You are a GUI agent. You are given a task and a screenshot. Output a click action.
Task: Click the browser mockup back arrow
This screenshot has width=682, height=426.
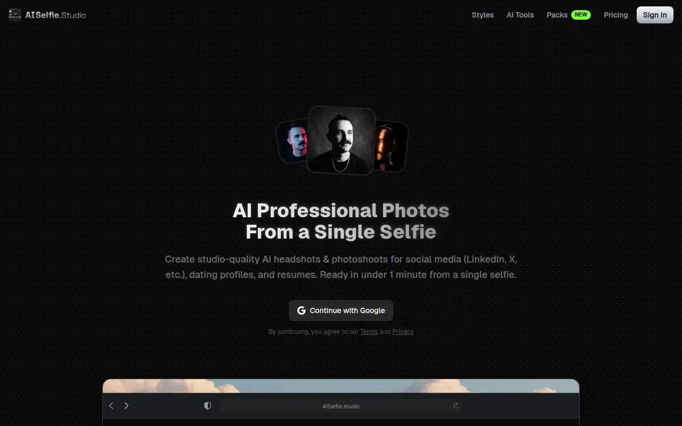[x=111, y=406]
